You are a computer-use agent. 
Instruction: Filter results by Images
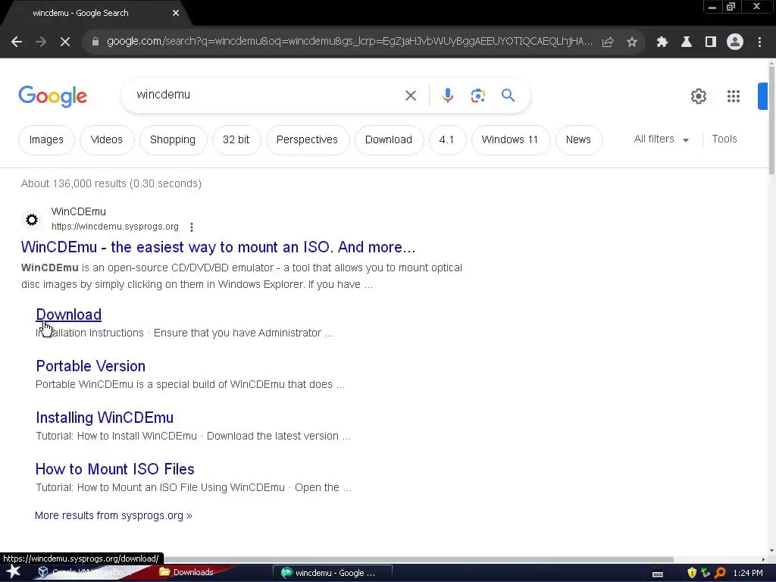point(46,140)
